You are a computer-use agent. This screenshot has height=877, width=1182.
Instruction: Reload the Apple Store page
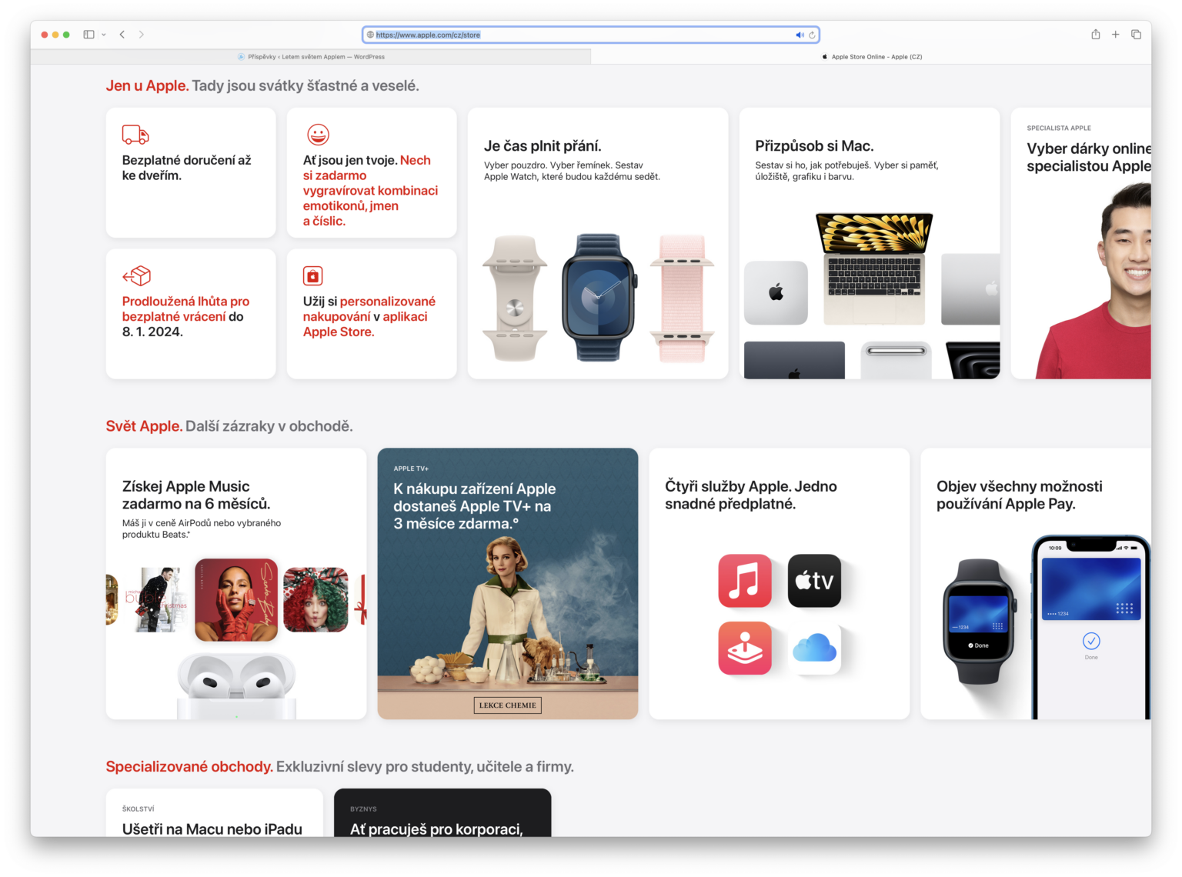pyautogui.click(x=812, y=35)
